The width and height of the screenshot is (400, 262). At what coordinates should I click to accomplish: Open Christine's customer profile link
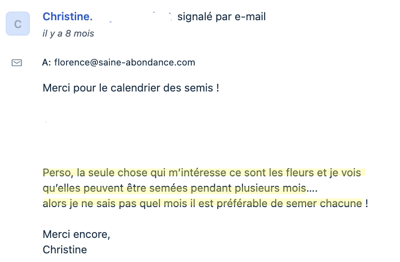point(67,17)
